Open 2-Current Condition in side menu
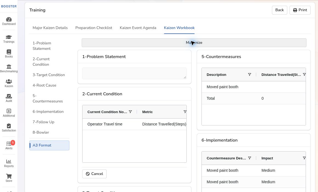This screenshot has height=192, width=318. (x=49, y=62)
